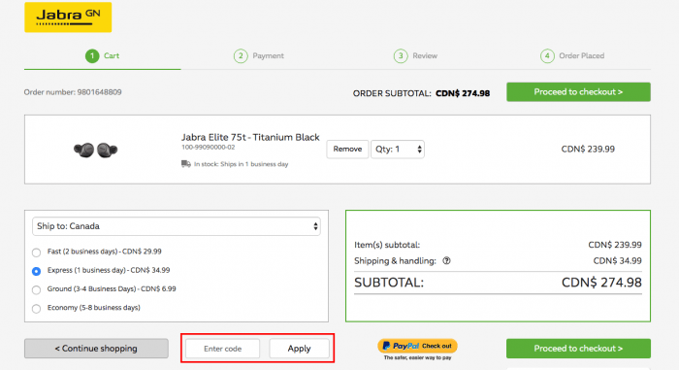Click the Jabra GN logo
Screen dimensions: 679x370
68,17
